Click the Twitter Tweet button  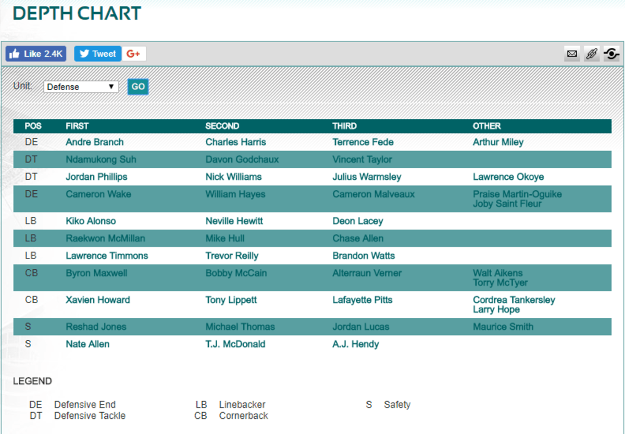pos(98,54)
